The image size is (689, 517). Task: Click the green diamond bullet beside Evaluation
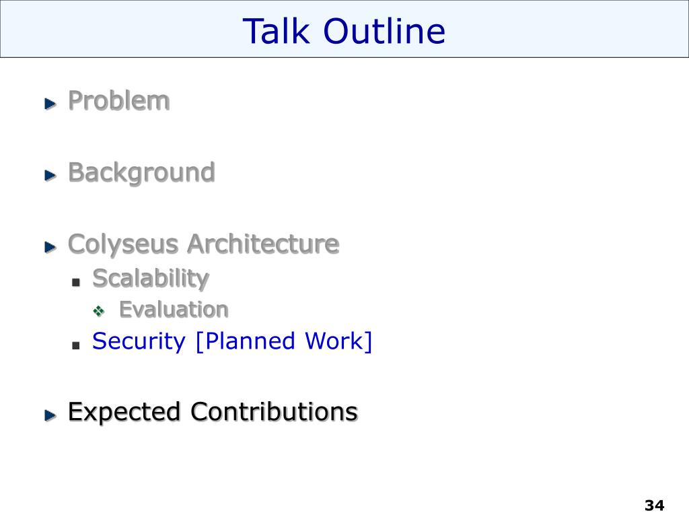99,311
